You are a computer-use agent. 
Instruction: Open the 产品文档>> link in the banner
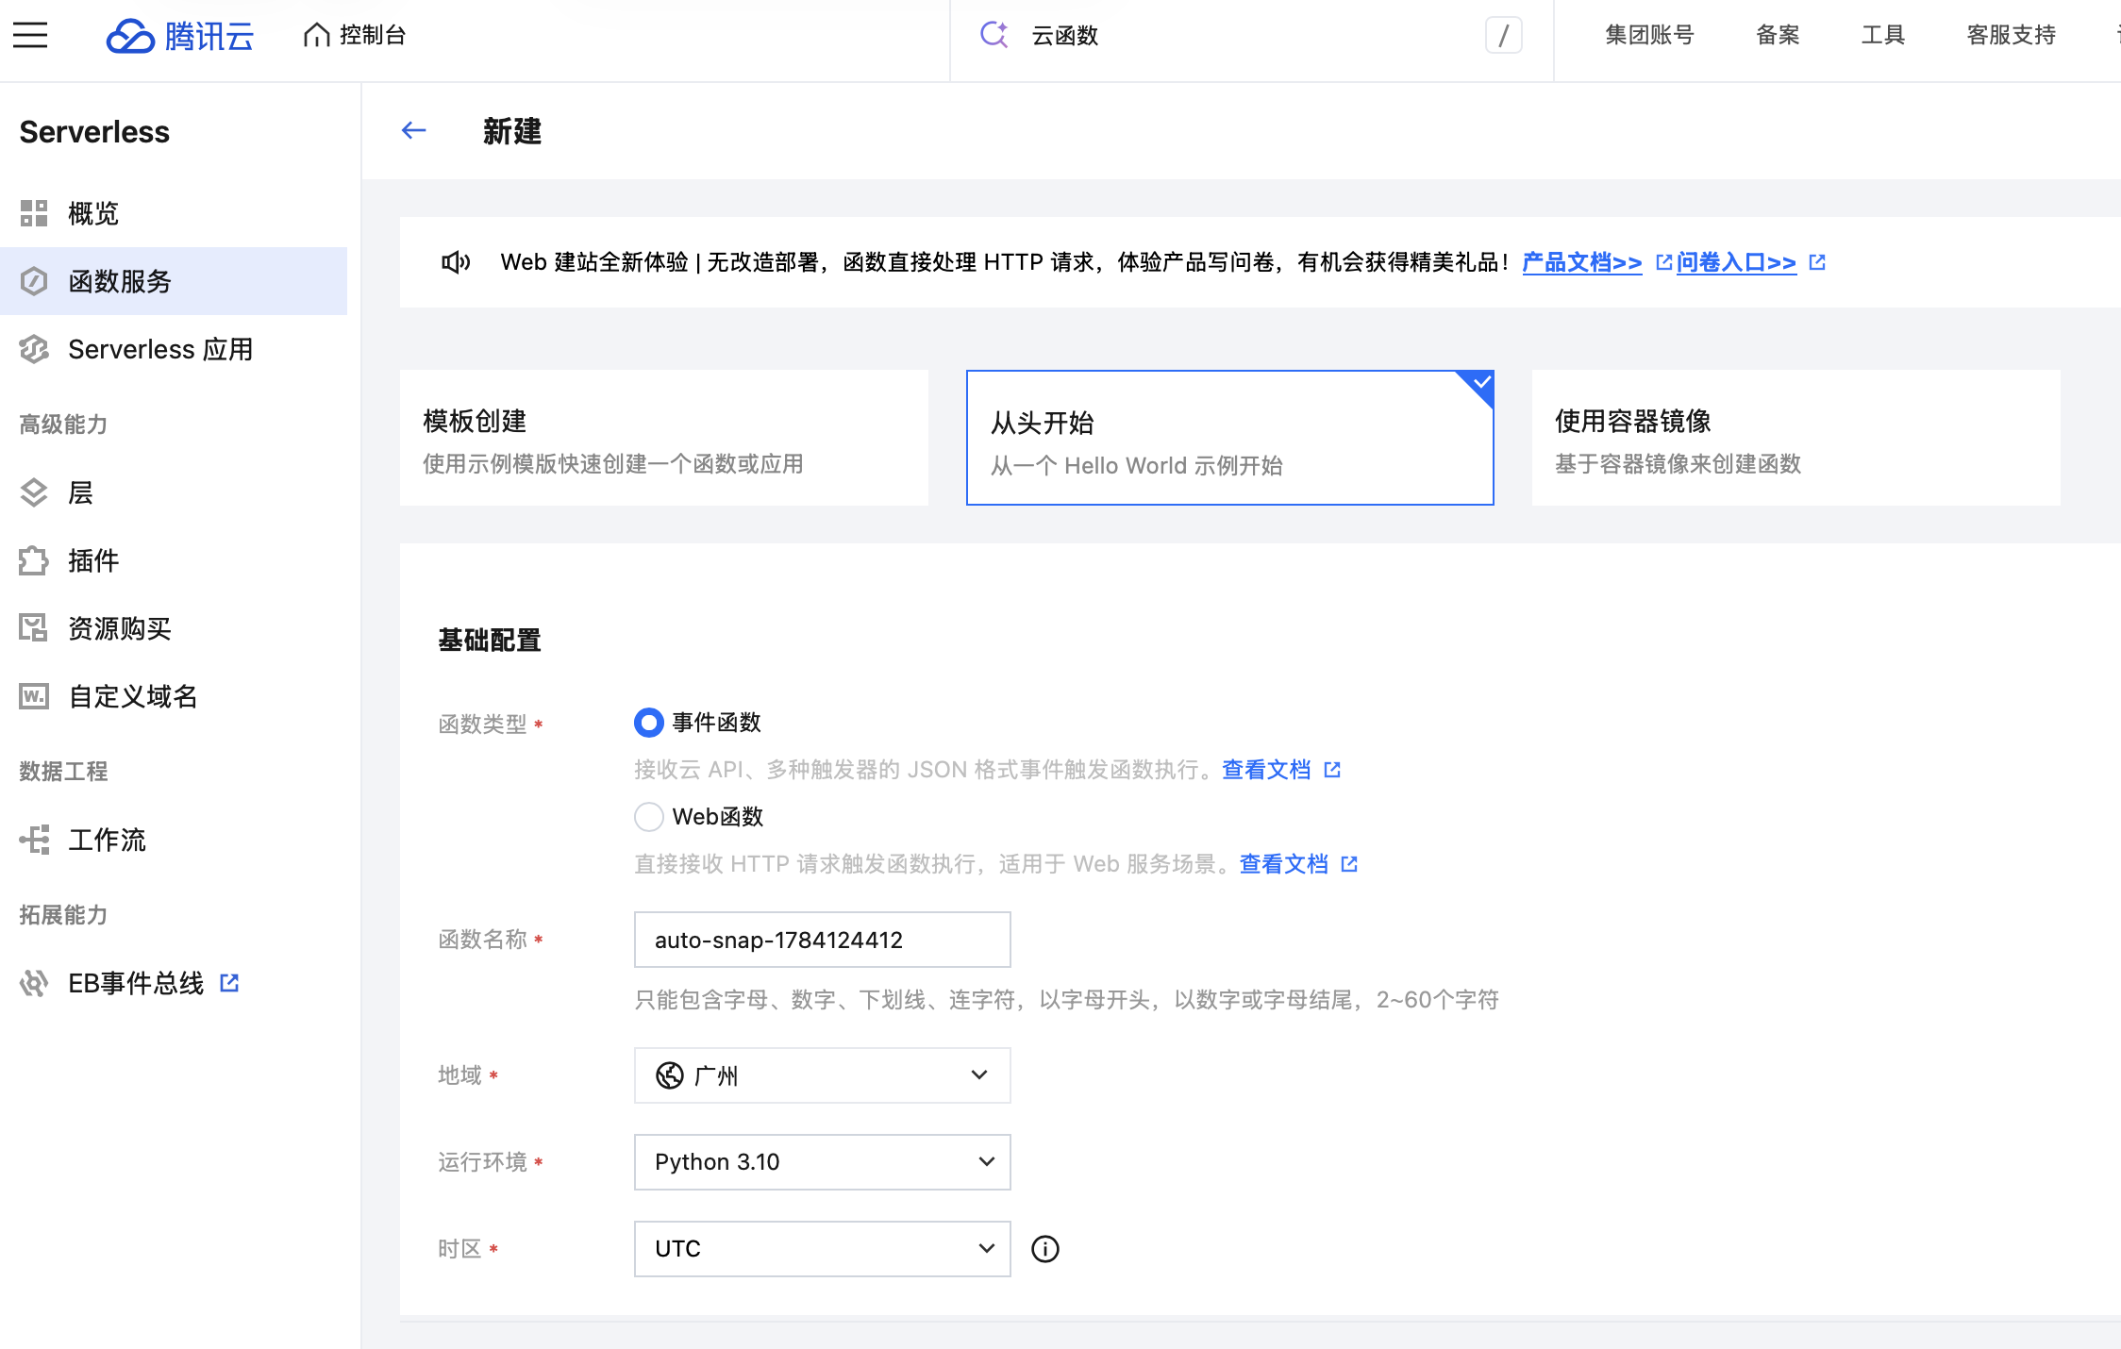coord(1582,262)
